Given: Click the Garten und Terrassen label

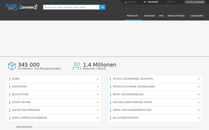Looking at the screenshot, I should [x=26, y=110].
